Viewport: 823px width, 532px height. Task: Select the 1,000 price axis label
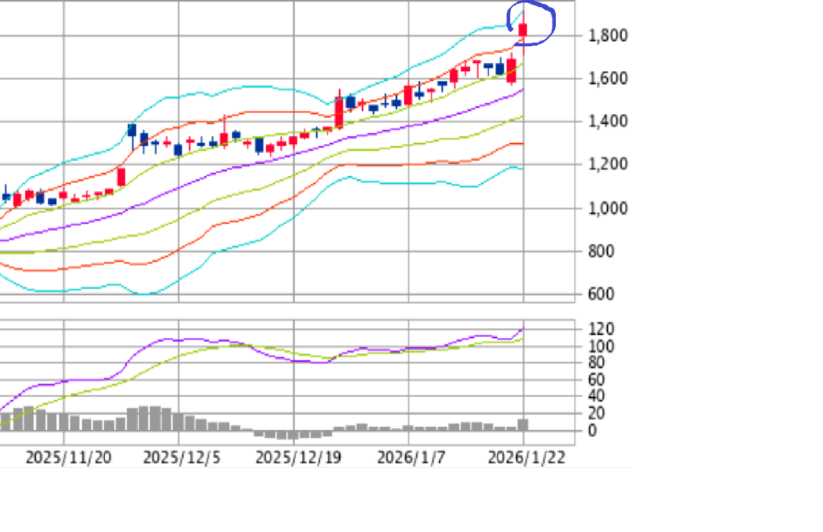(607, 208)
